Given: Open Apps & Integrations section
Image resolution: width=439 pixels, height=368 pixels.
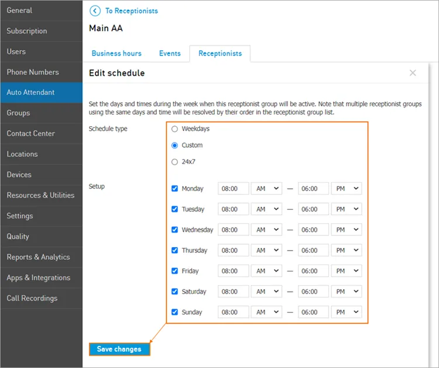Looking at the screenshot, I should (42, 277).
